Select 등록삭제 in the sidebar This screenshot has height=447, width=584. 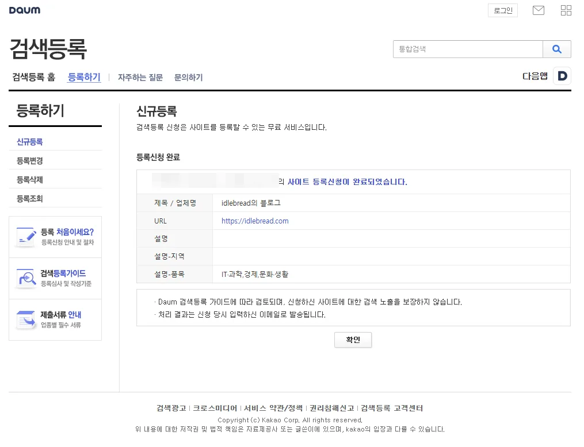point(30,180)
